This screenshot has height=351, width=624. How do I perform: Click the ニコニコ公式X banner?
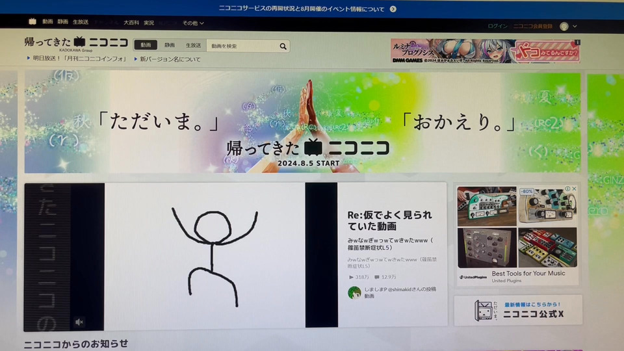(x=518, y=310)
